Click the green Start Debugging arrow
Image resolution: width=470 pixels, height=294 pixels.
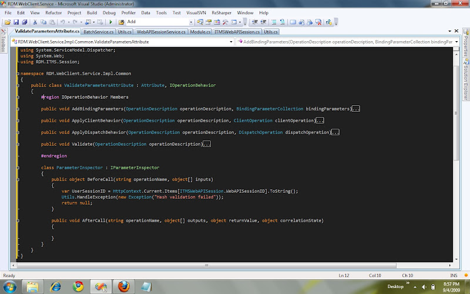pyautogui.click(x=110, y=22)
